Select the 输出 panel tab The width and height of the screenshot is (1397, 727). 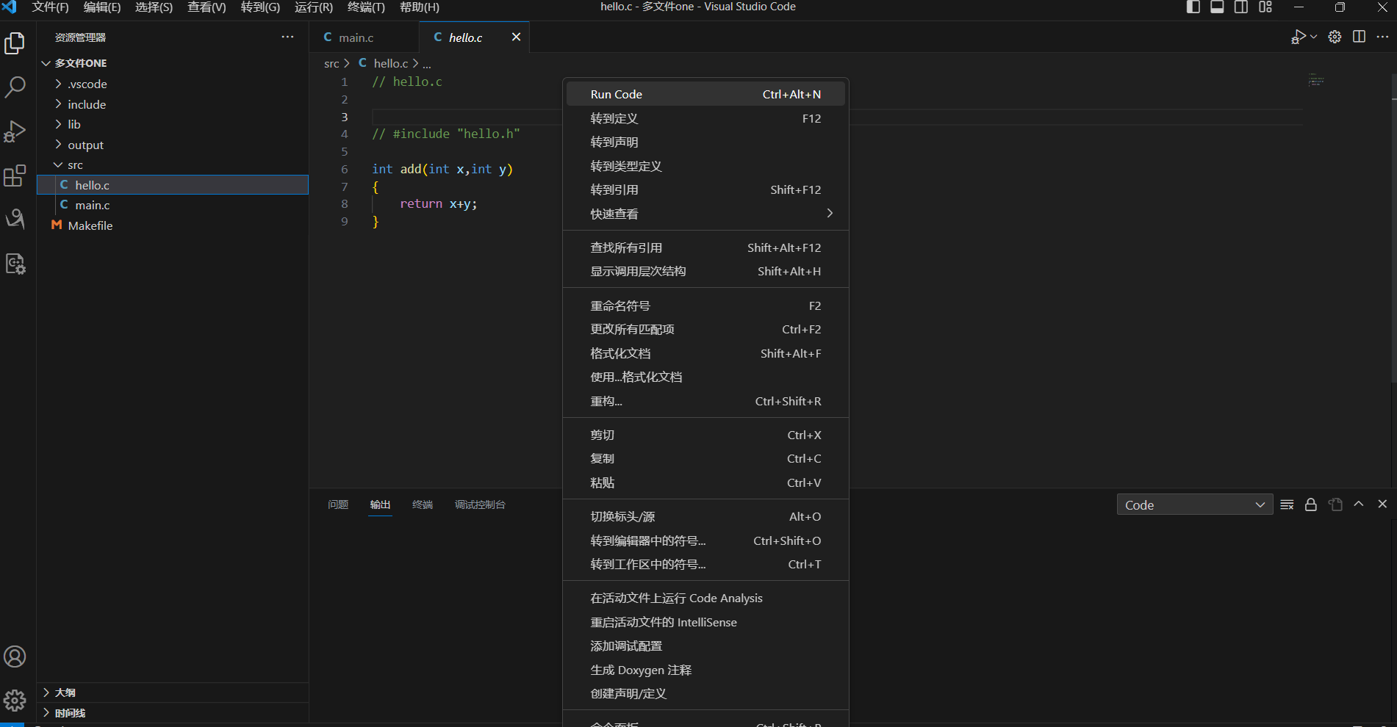tap(380, 504)
